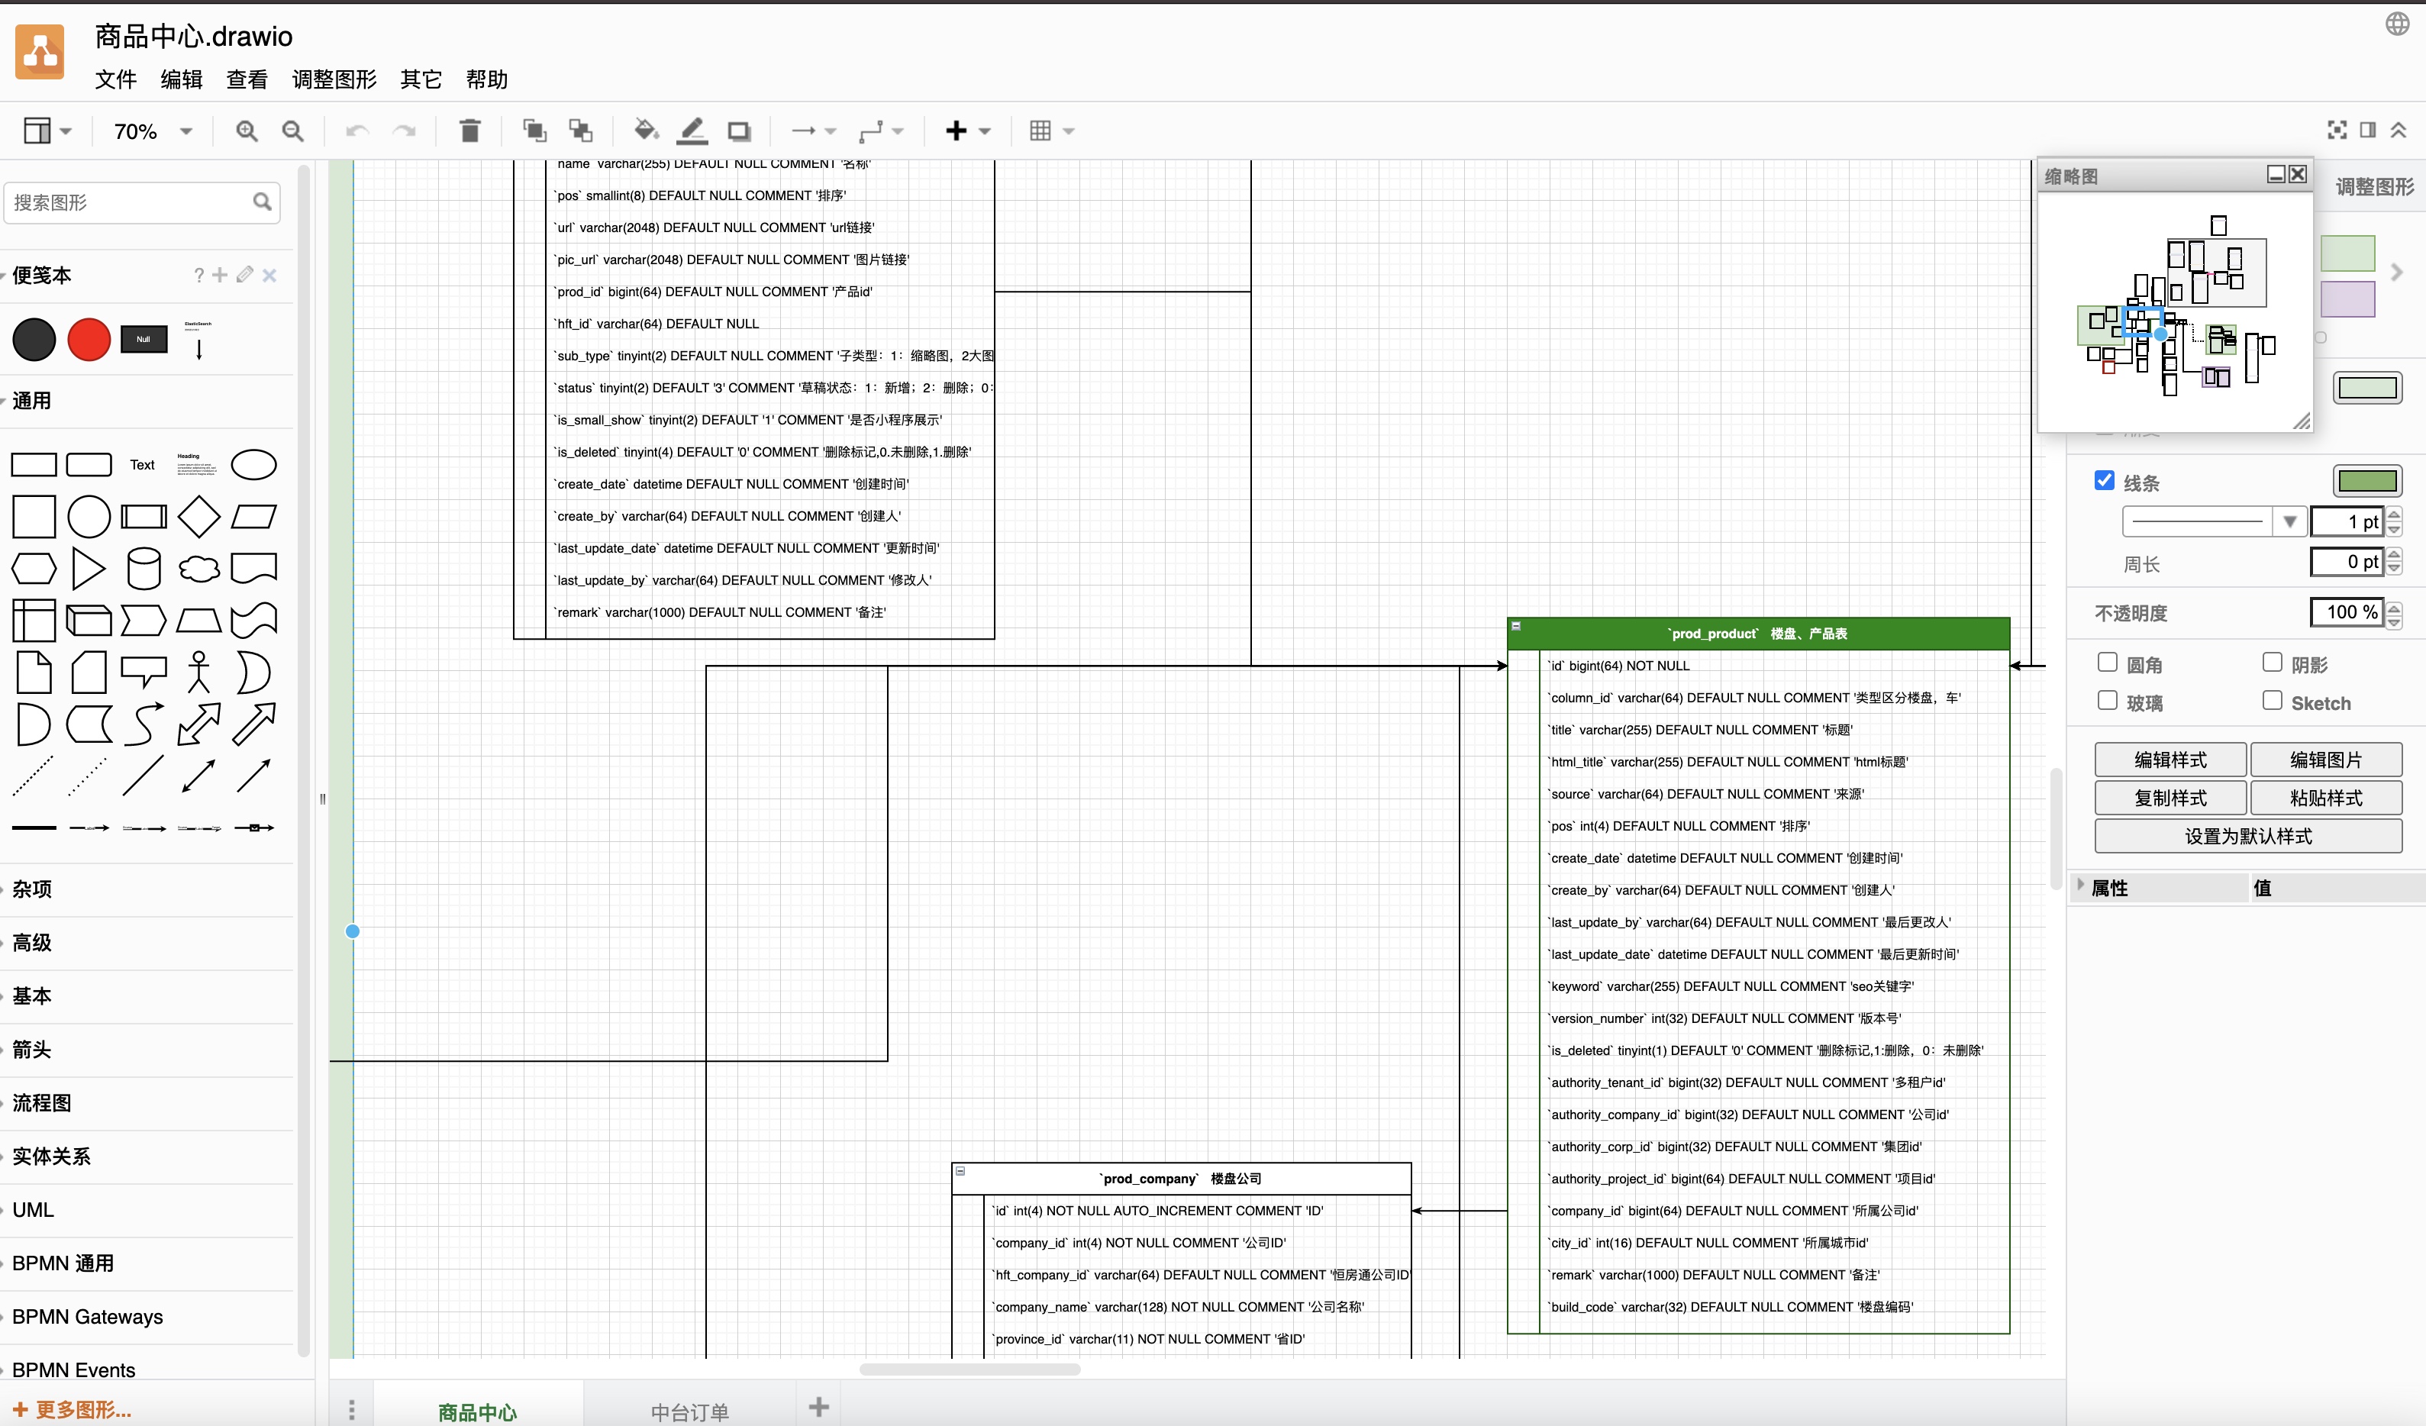Open the 编辑 menu
Viewport: 2426px width, 1426px height.
pos(181,80)
